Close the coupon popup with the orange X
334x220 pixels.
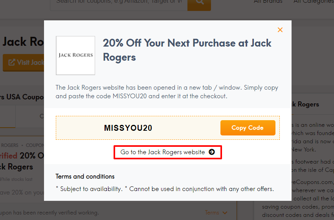click(280, 30)
